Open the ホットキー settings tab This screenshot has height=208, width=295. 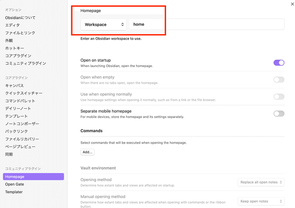(x=15, y=48)
